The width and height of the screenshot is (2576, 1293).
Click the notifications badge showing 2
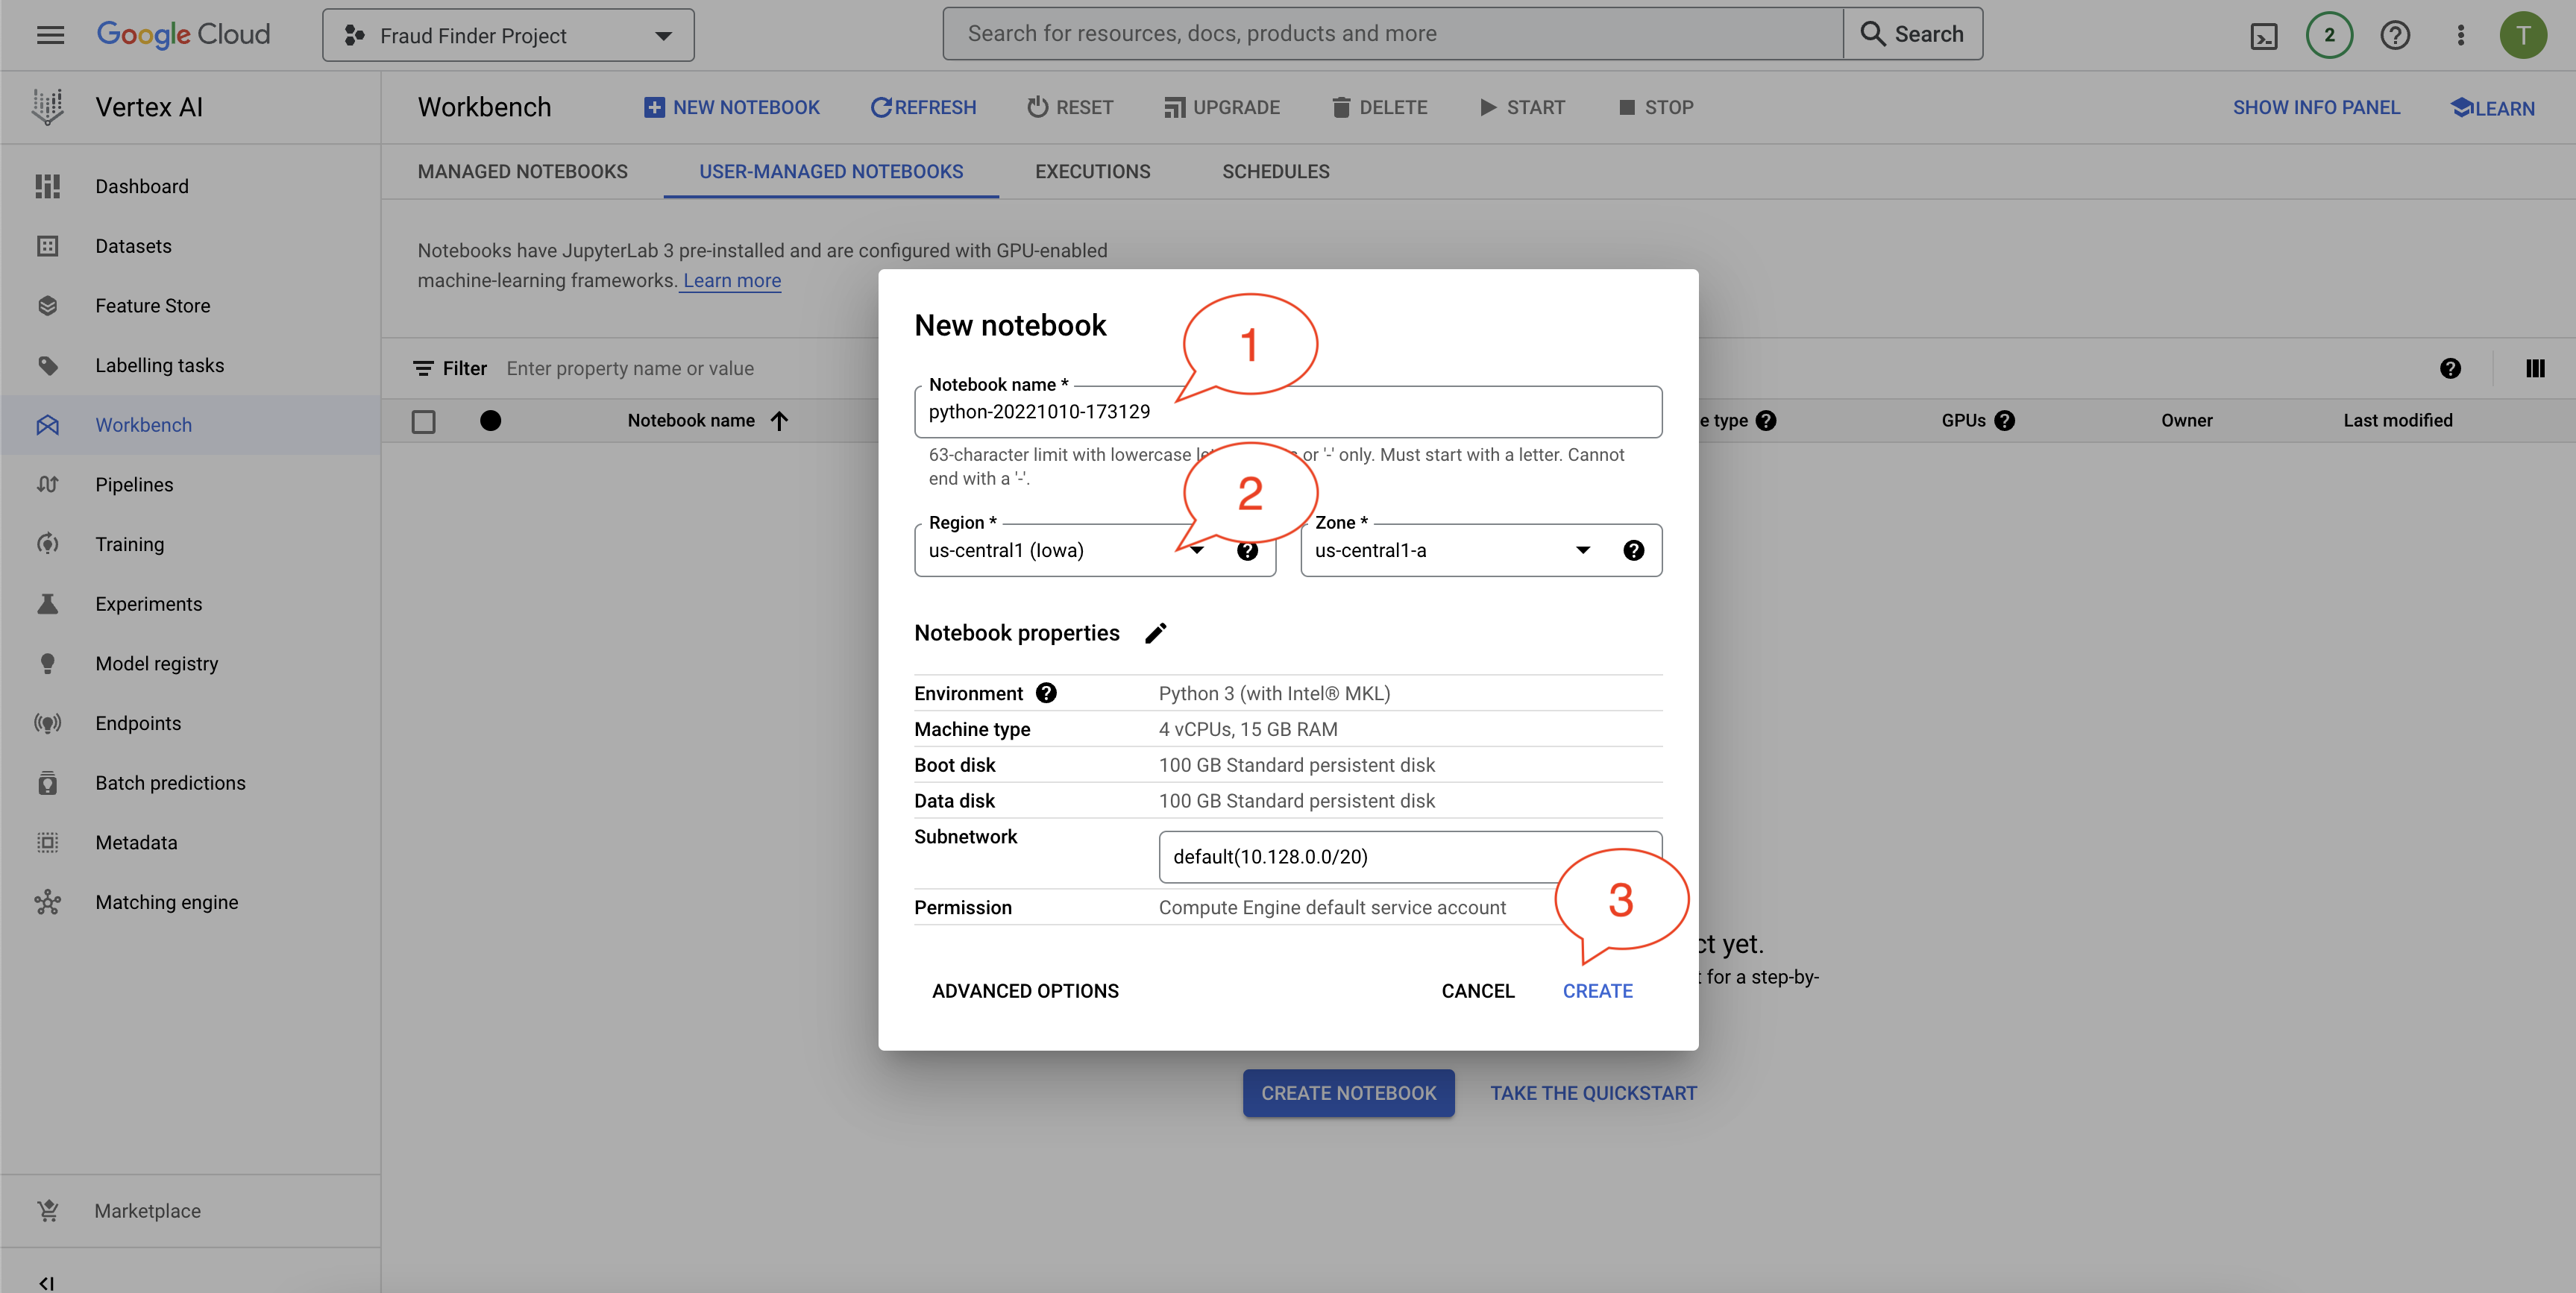point(2329,36)
